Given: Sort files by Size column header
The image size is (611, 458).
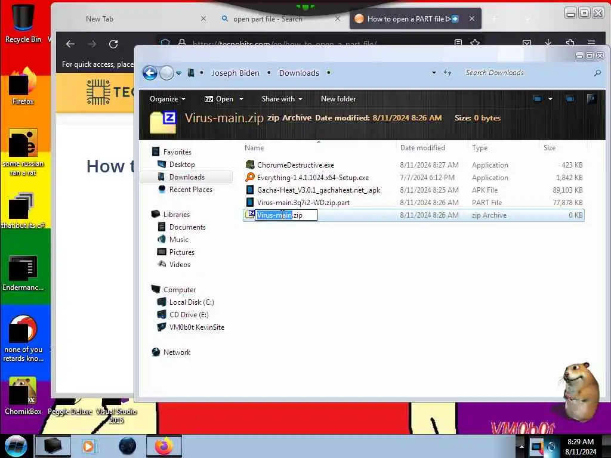Looking at the screenshot, I should pyautogui.click(x=550, y=148).
